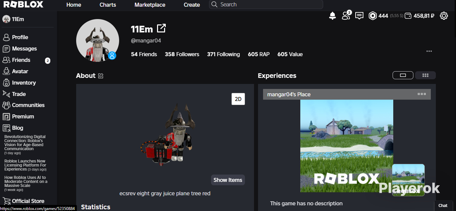The width and height of the screenshot is (456, 211).
Task: Click the Search input field
Action: (266, 5)
